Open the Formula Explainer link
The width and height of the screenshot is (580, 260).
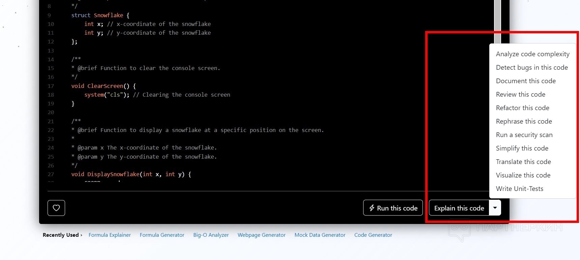pos(110,235)
